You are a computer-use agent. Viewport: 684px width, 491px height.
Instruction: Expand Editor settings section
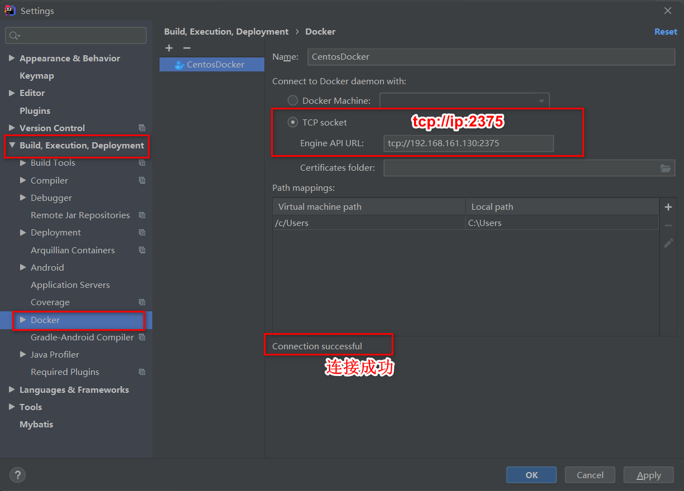click(12, 93)
